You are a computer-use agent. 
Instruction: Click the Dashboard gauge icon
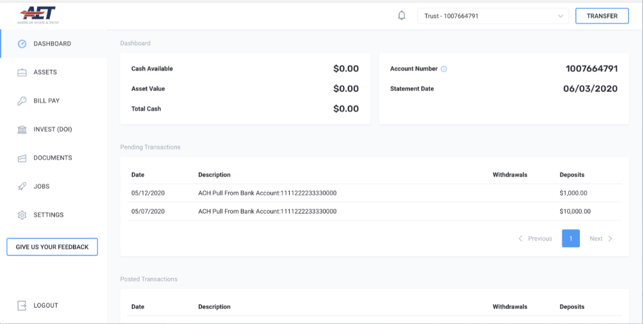coord(22,44)
